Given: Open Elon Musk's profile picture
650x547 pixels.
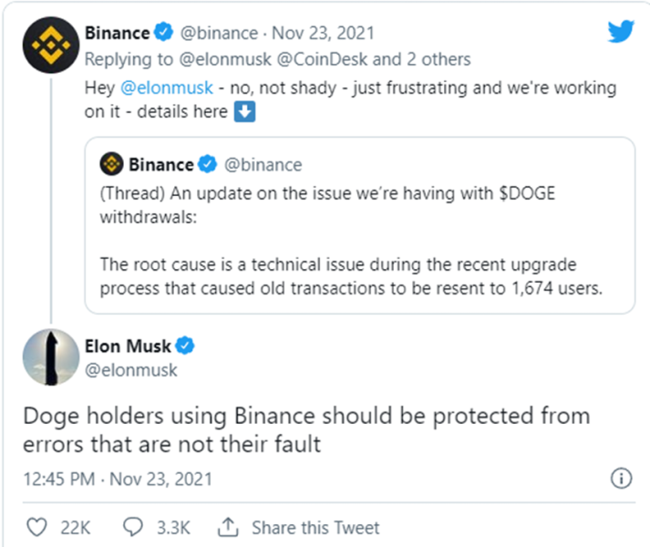Looking at the screenshot, I should coord(47,357).
